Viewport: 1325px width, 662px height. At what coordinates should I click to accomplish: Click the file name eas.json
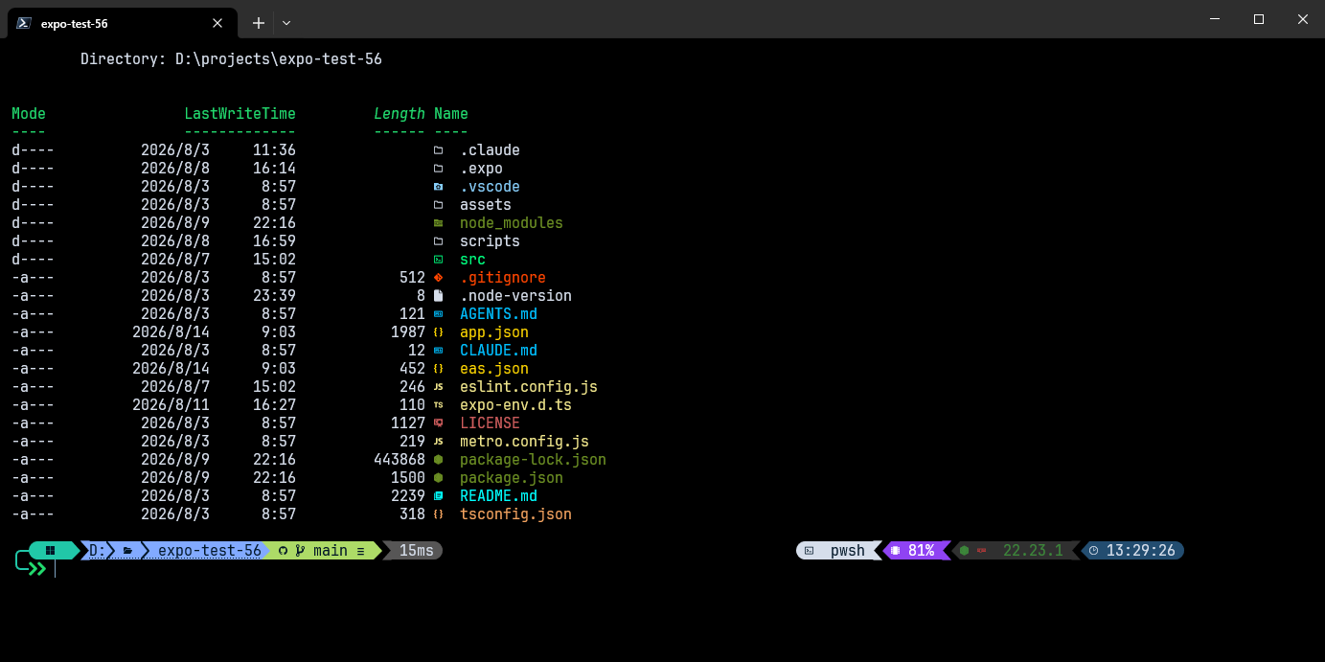pos(494,369)
